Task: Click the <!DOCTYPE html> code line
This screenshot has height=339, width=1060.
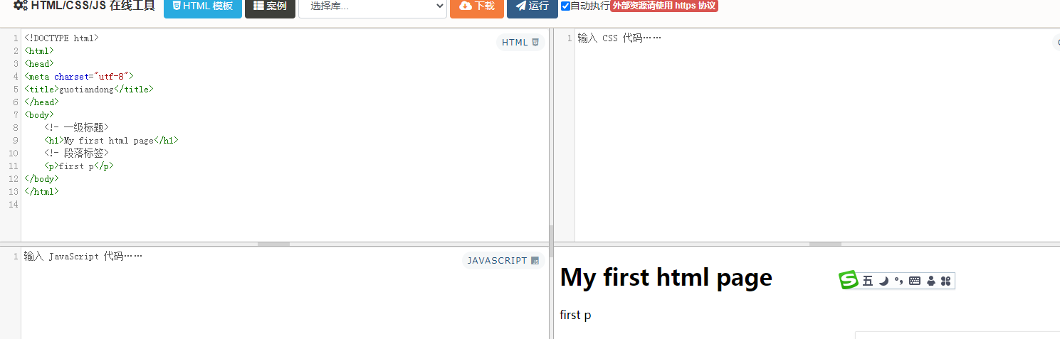Action: coord(61,38)
